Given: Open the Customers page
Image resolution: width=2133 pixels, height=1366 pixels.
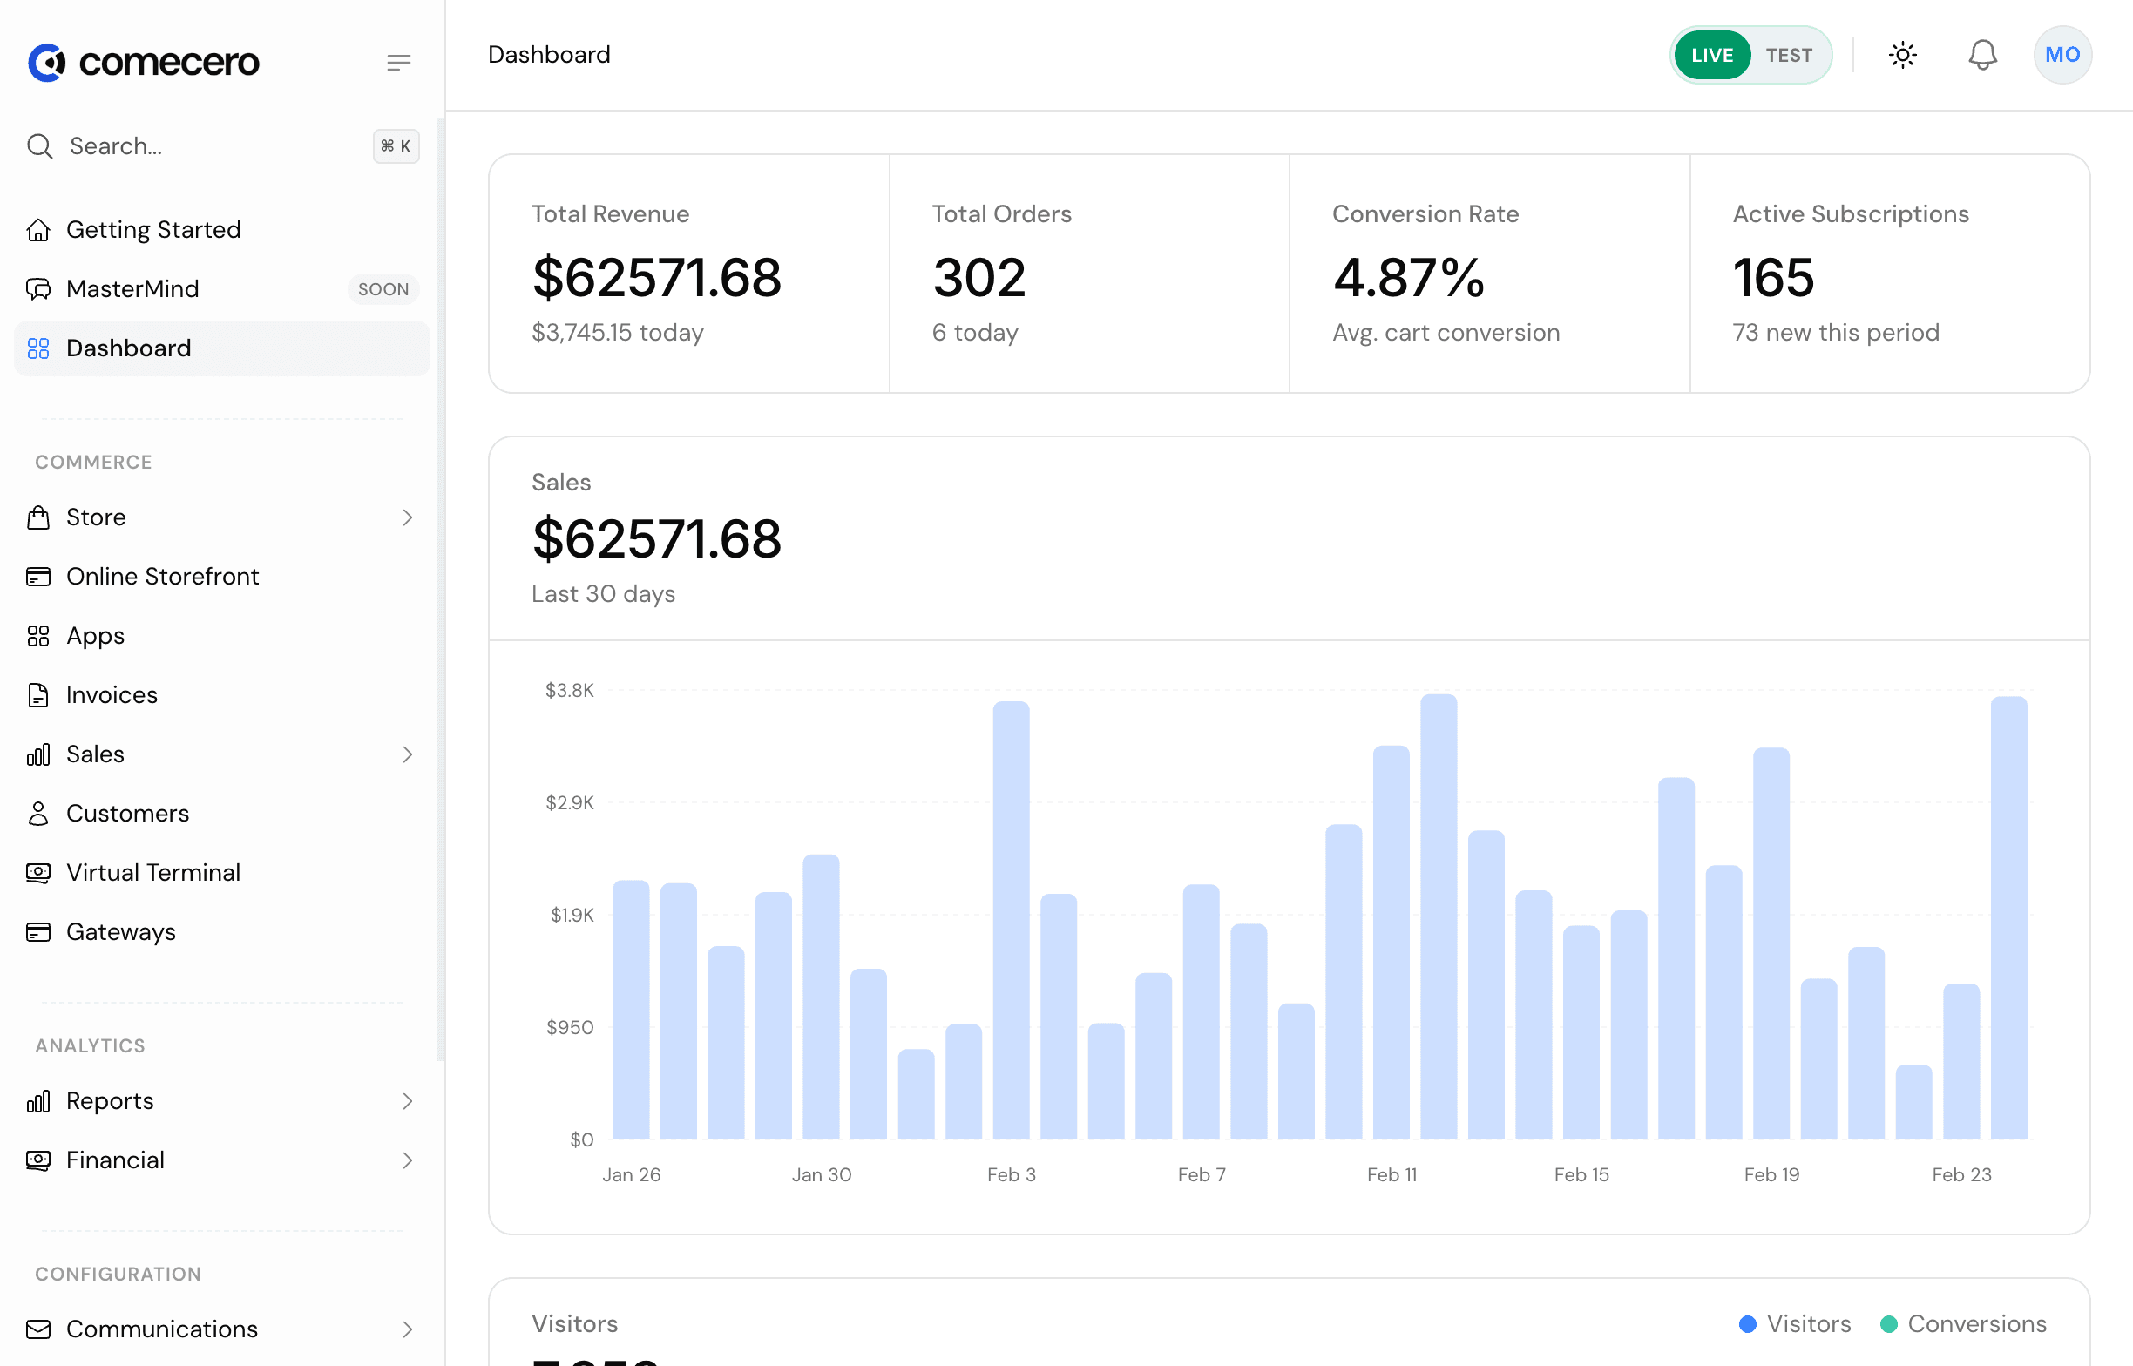Looking at the screenshot, I should (127, 813).
